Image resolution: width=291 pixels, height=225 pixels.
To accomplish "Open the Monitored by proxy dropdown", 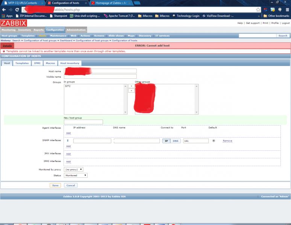I will tap(74, 169).
